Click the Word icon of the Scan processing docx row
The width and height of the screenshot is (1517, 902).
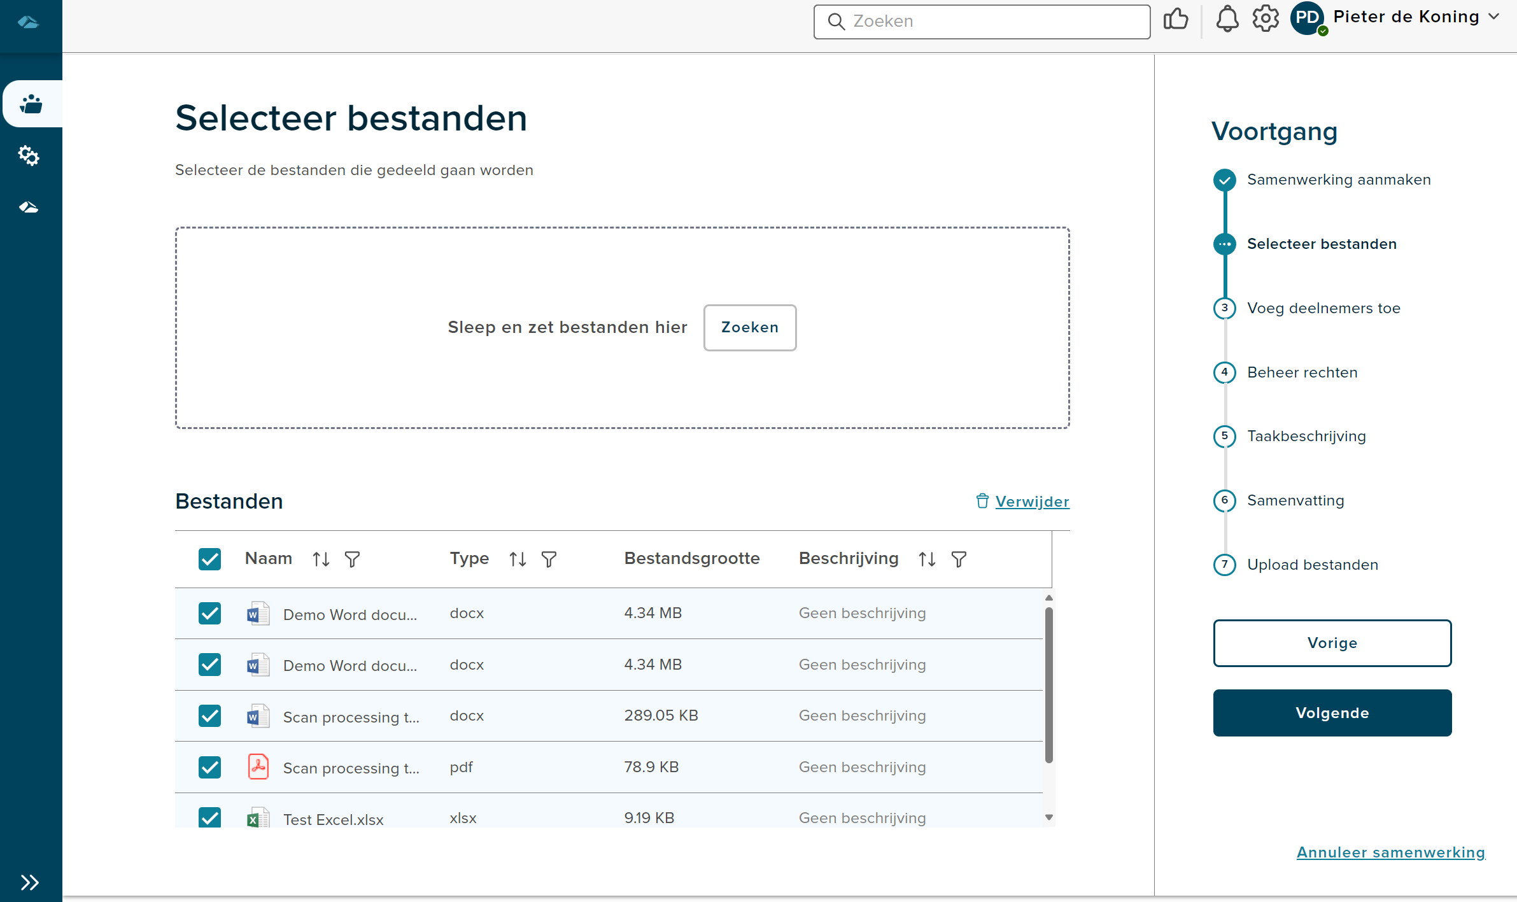(258, 716)
